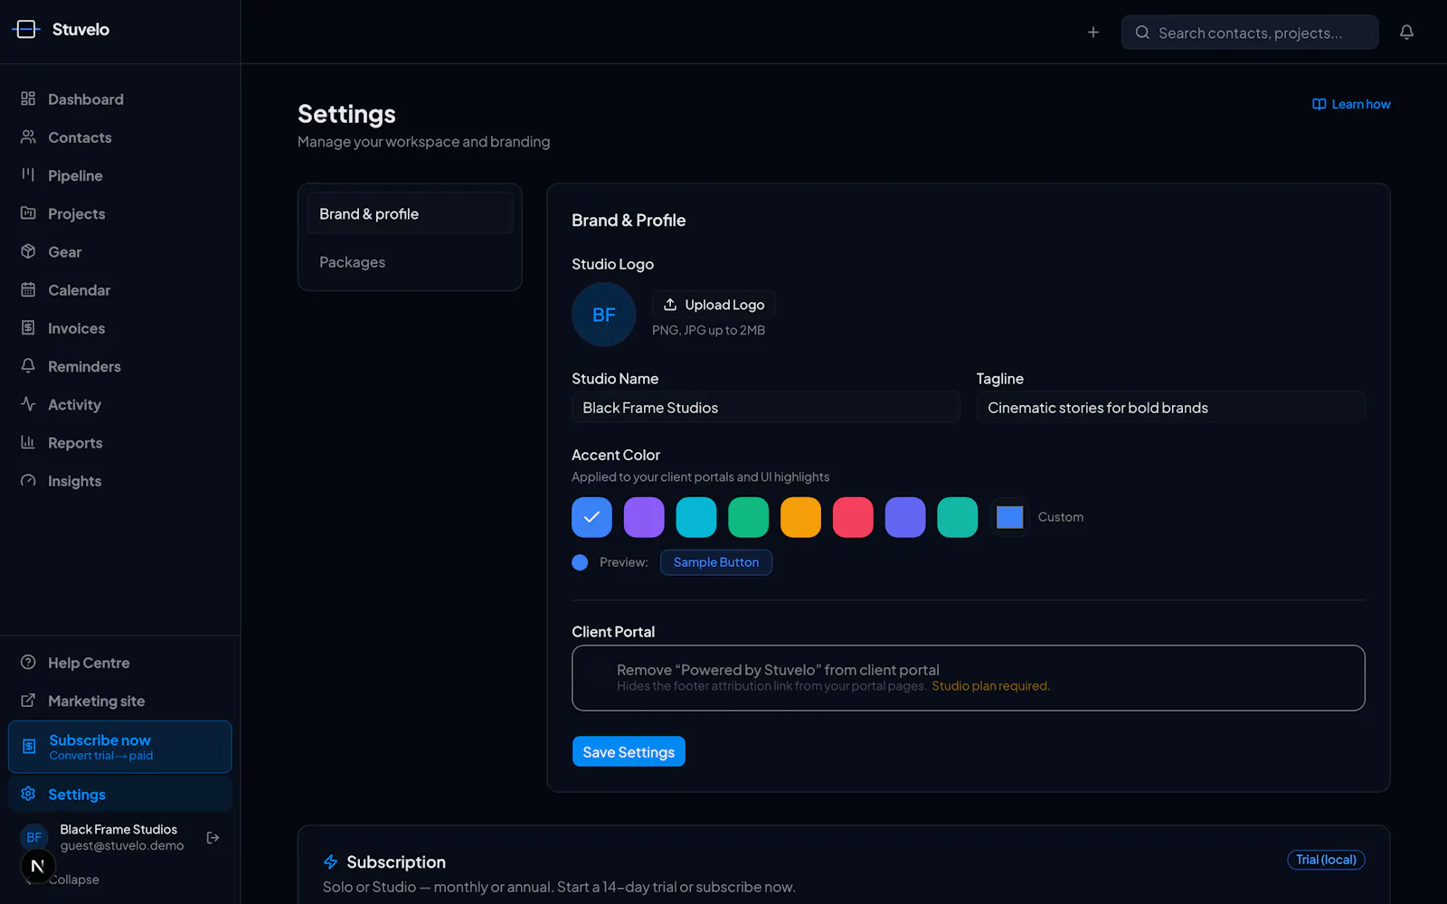This screenshot has width=1447, height=904.
Task: Switch to the Packages tab
Action: point(410,262)
